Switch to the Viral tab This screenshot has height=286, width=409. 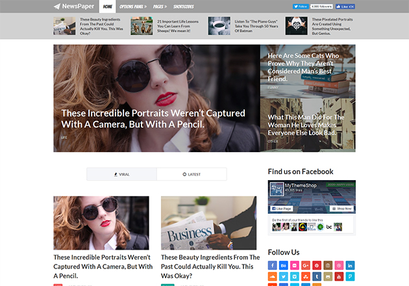coord(121,174)
